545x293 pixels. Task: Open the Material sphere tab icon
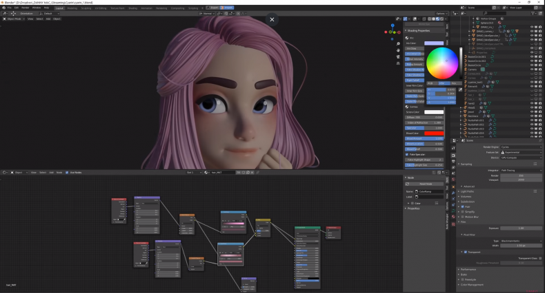[x=453, y=217]
